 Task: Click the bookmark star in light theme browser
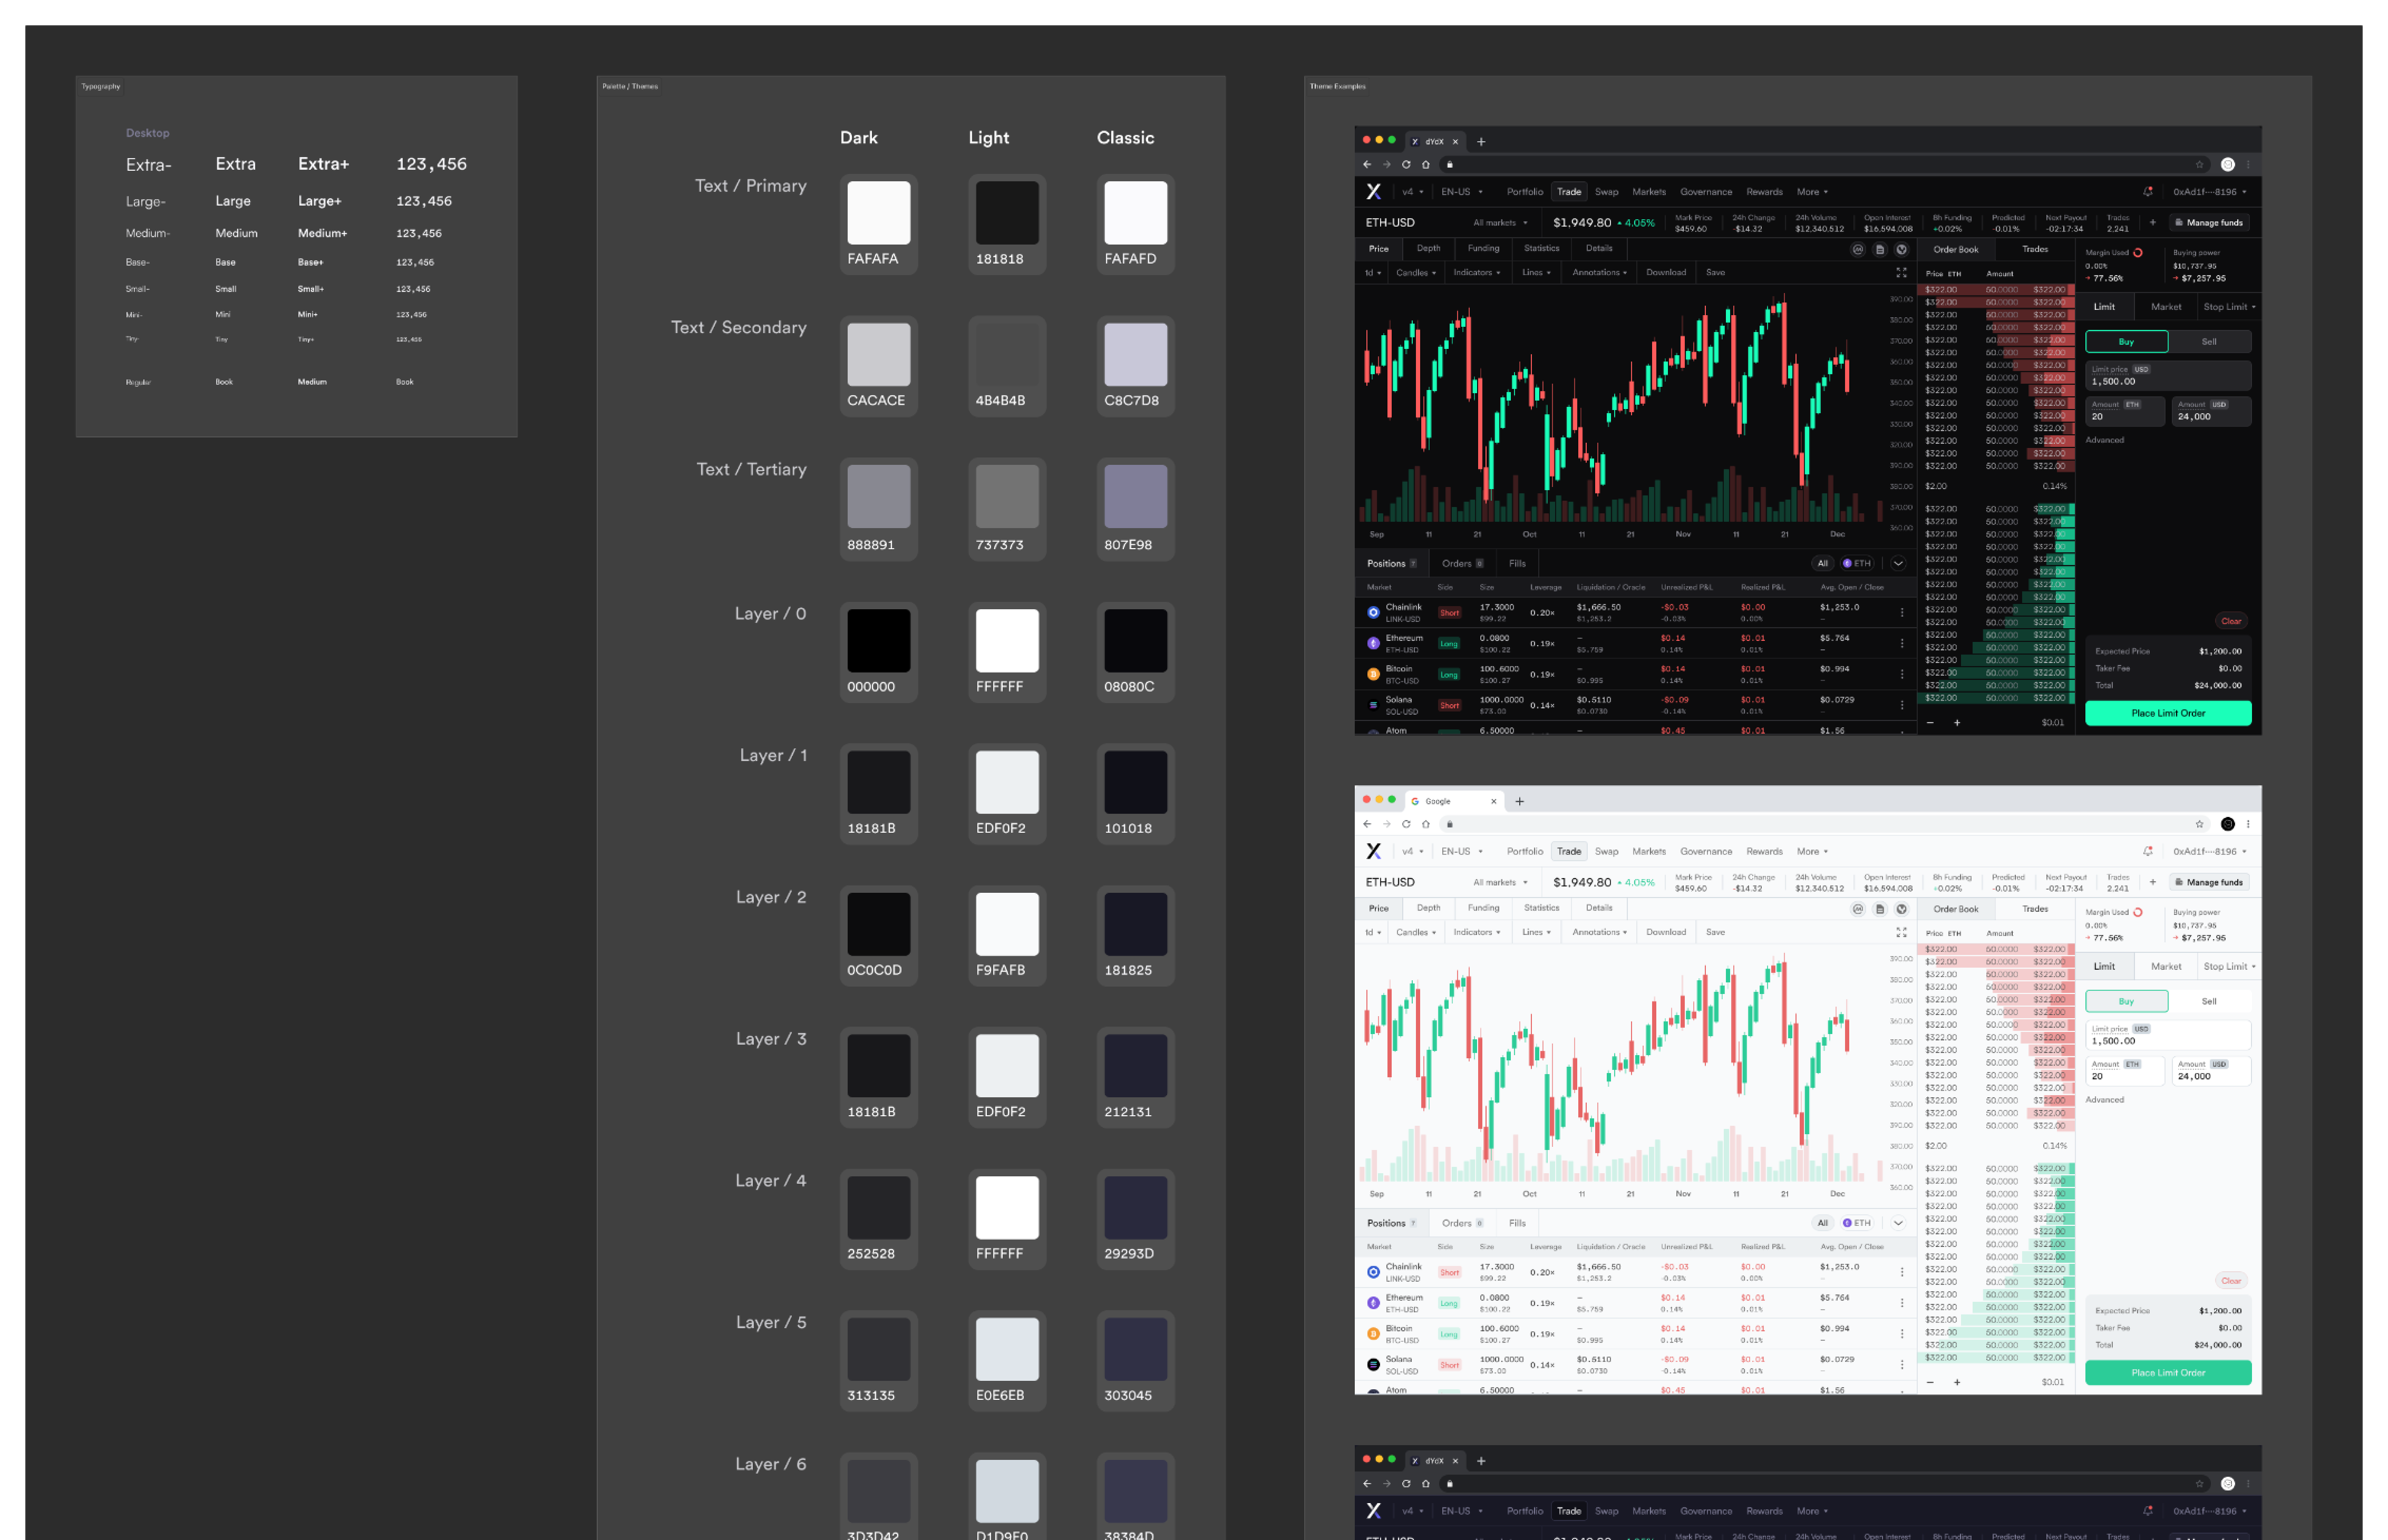tap(2199, 824)
